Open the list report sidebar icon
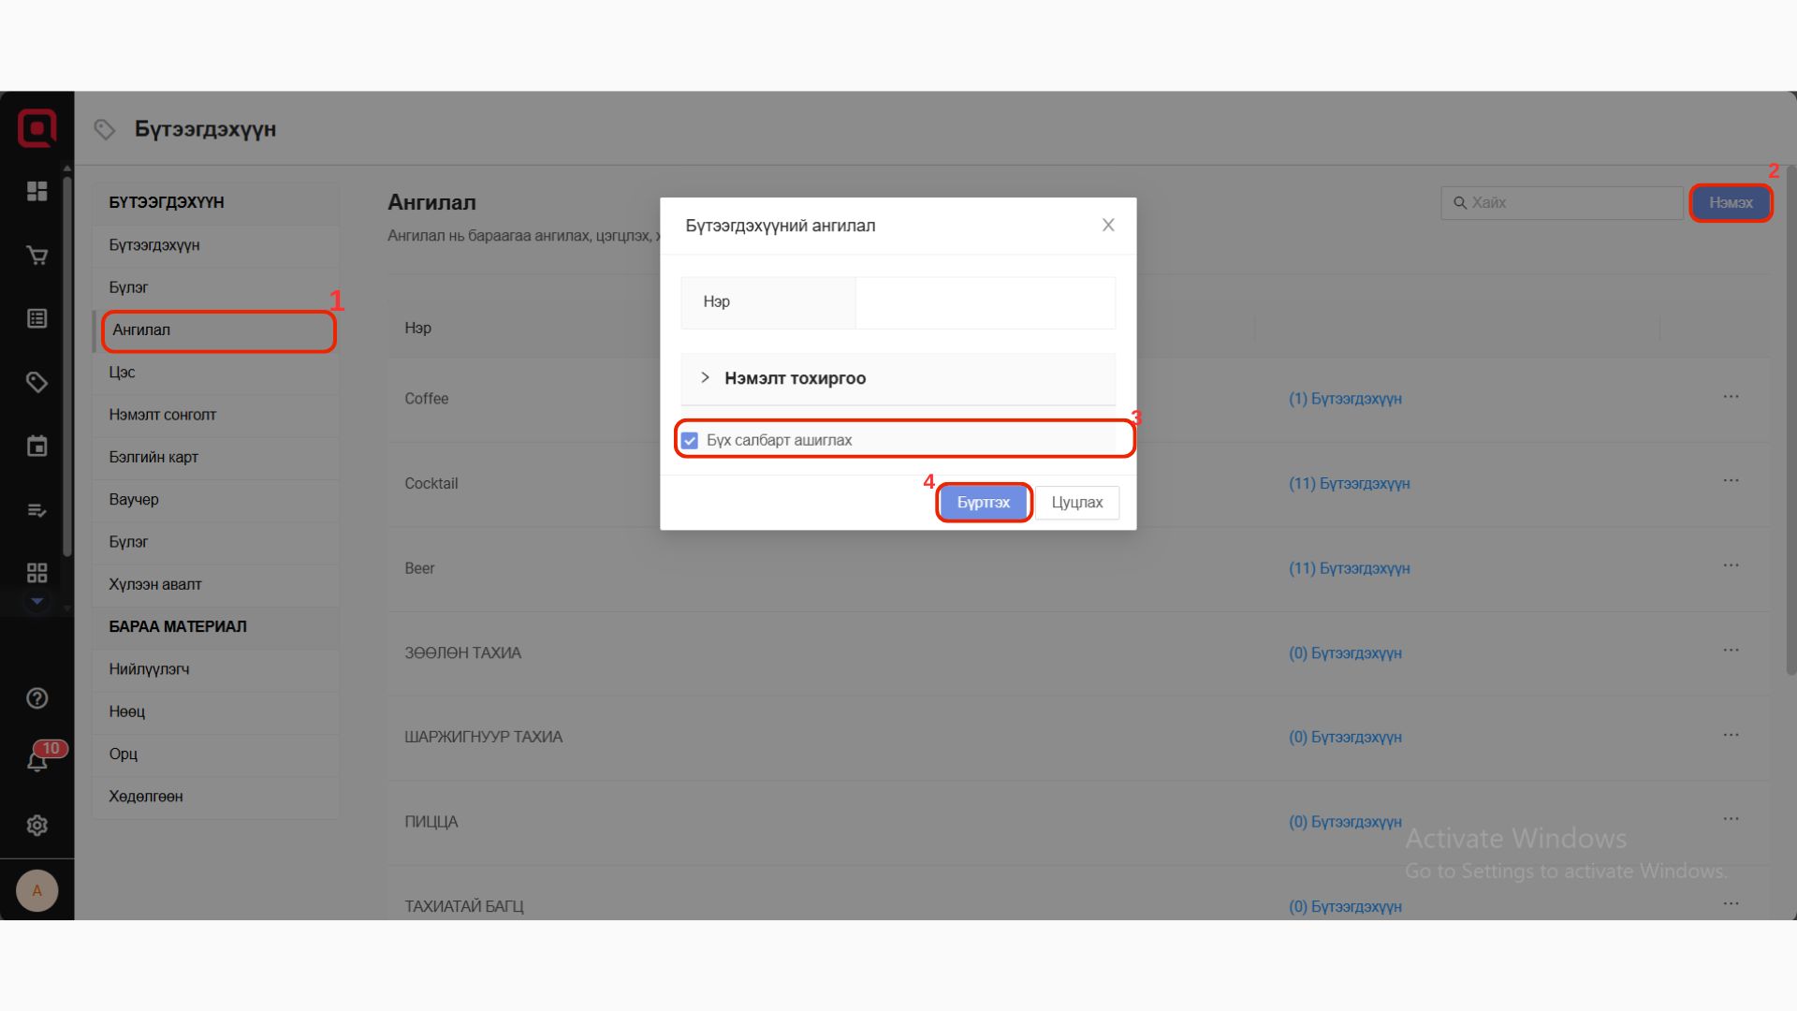Image resolution: width=1797 pixels, height=1011 pixels. click(x=37, y=319)
